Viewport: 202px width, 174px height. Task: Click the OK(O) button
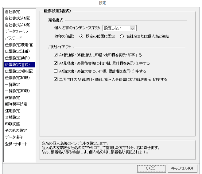(151, 168)
